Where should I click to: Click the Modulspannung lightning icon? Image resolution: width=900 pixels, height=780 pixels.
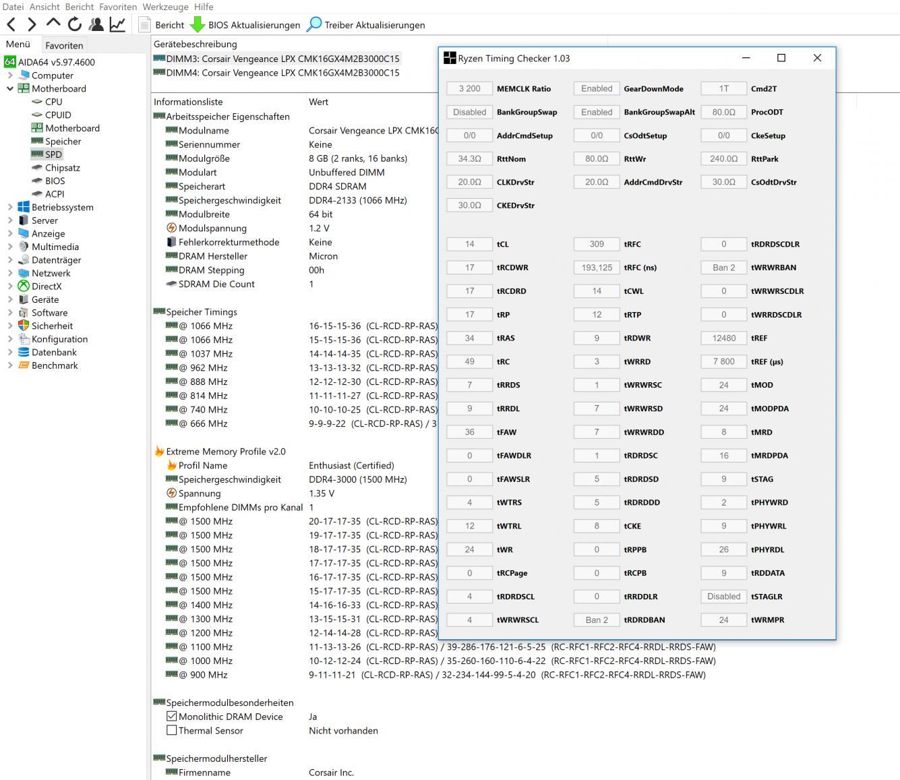tap(171, 228)
